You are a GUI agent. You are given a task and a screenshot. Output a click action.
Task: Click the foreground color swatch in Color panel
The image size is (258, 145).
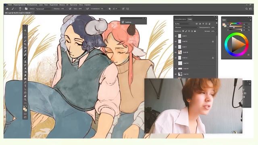[x=224, y=25]
